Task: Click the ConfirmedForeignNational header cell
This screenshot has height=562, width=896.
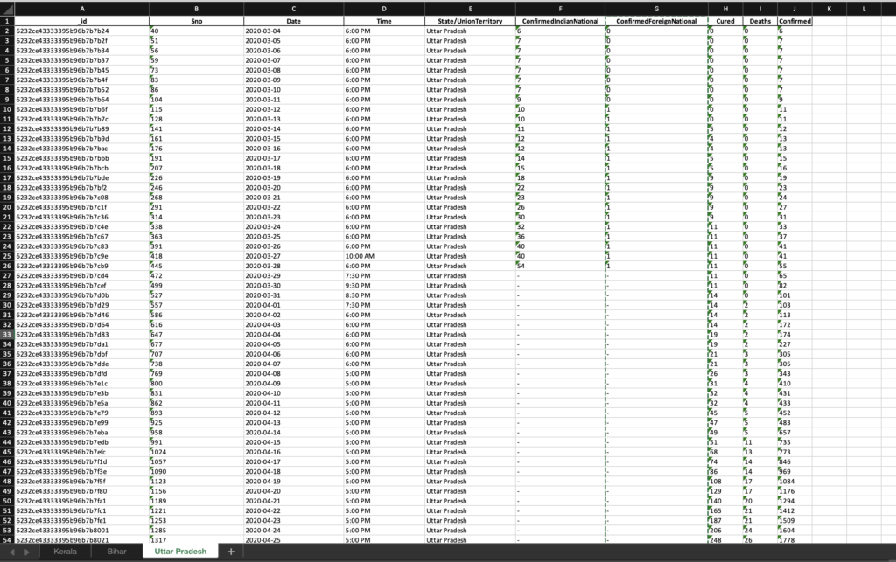Action: [x=655, y=20]
